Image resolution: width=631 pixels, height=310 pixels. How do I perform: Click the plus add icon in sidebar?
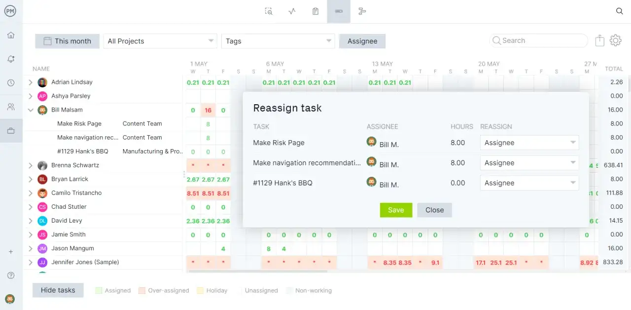11,252
